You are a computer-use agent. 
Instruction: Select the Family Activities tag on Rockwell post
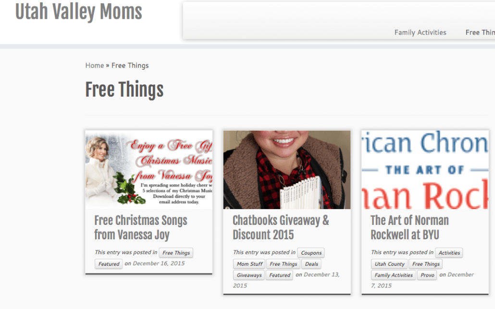click(x=393, y=275)
